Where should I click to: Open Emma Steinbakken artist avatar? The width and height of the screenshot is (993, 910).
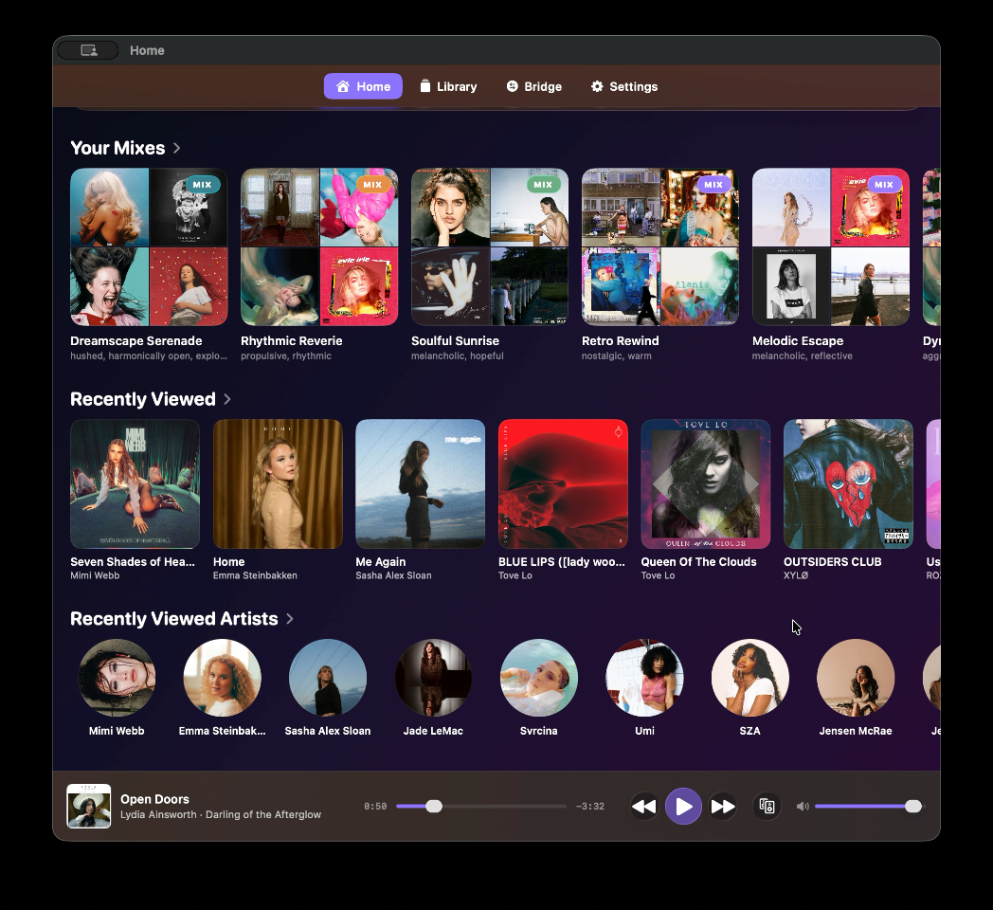[223, 678]
